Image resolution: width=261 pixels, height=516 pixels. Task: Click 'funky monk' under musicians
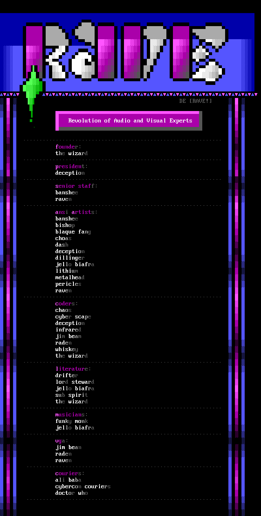pyautogui.click(x=71, y=421)
